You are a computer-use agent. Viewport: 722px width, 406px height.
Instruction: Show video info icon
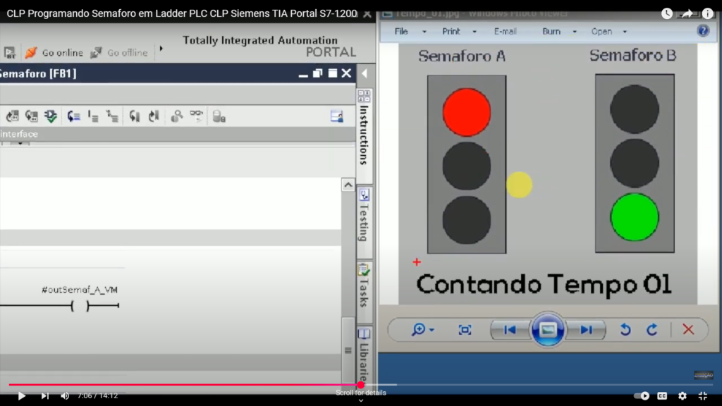pyautogui.click(x=707, y=13)
